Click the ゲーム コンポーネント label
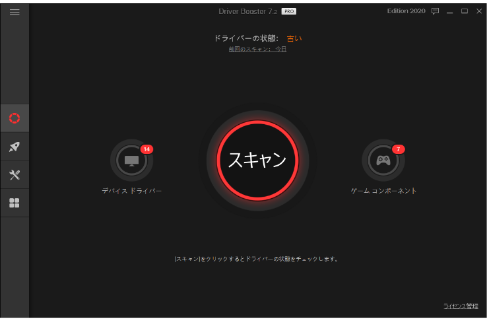Screen dimensions: 487x319 coord(383,191)
